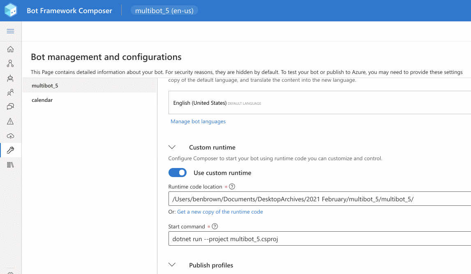Open help tooltip for Runtime code location
Viewport: 471px width, 274px height.
pyautogui.click(x=232, y=187)
